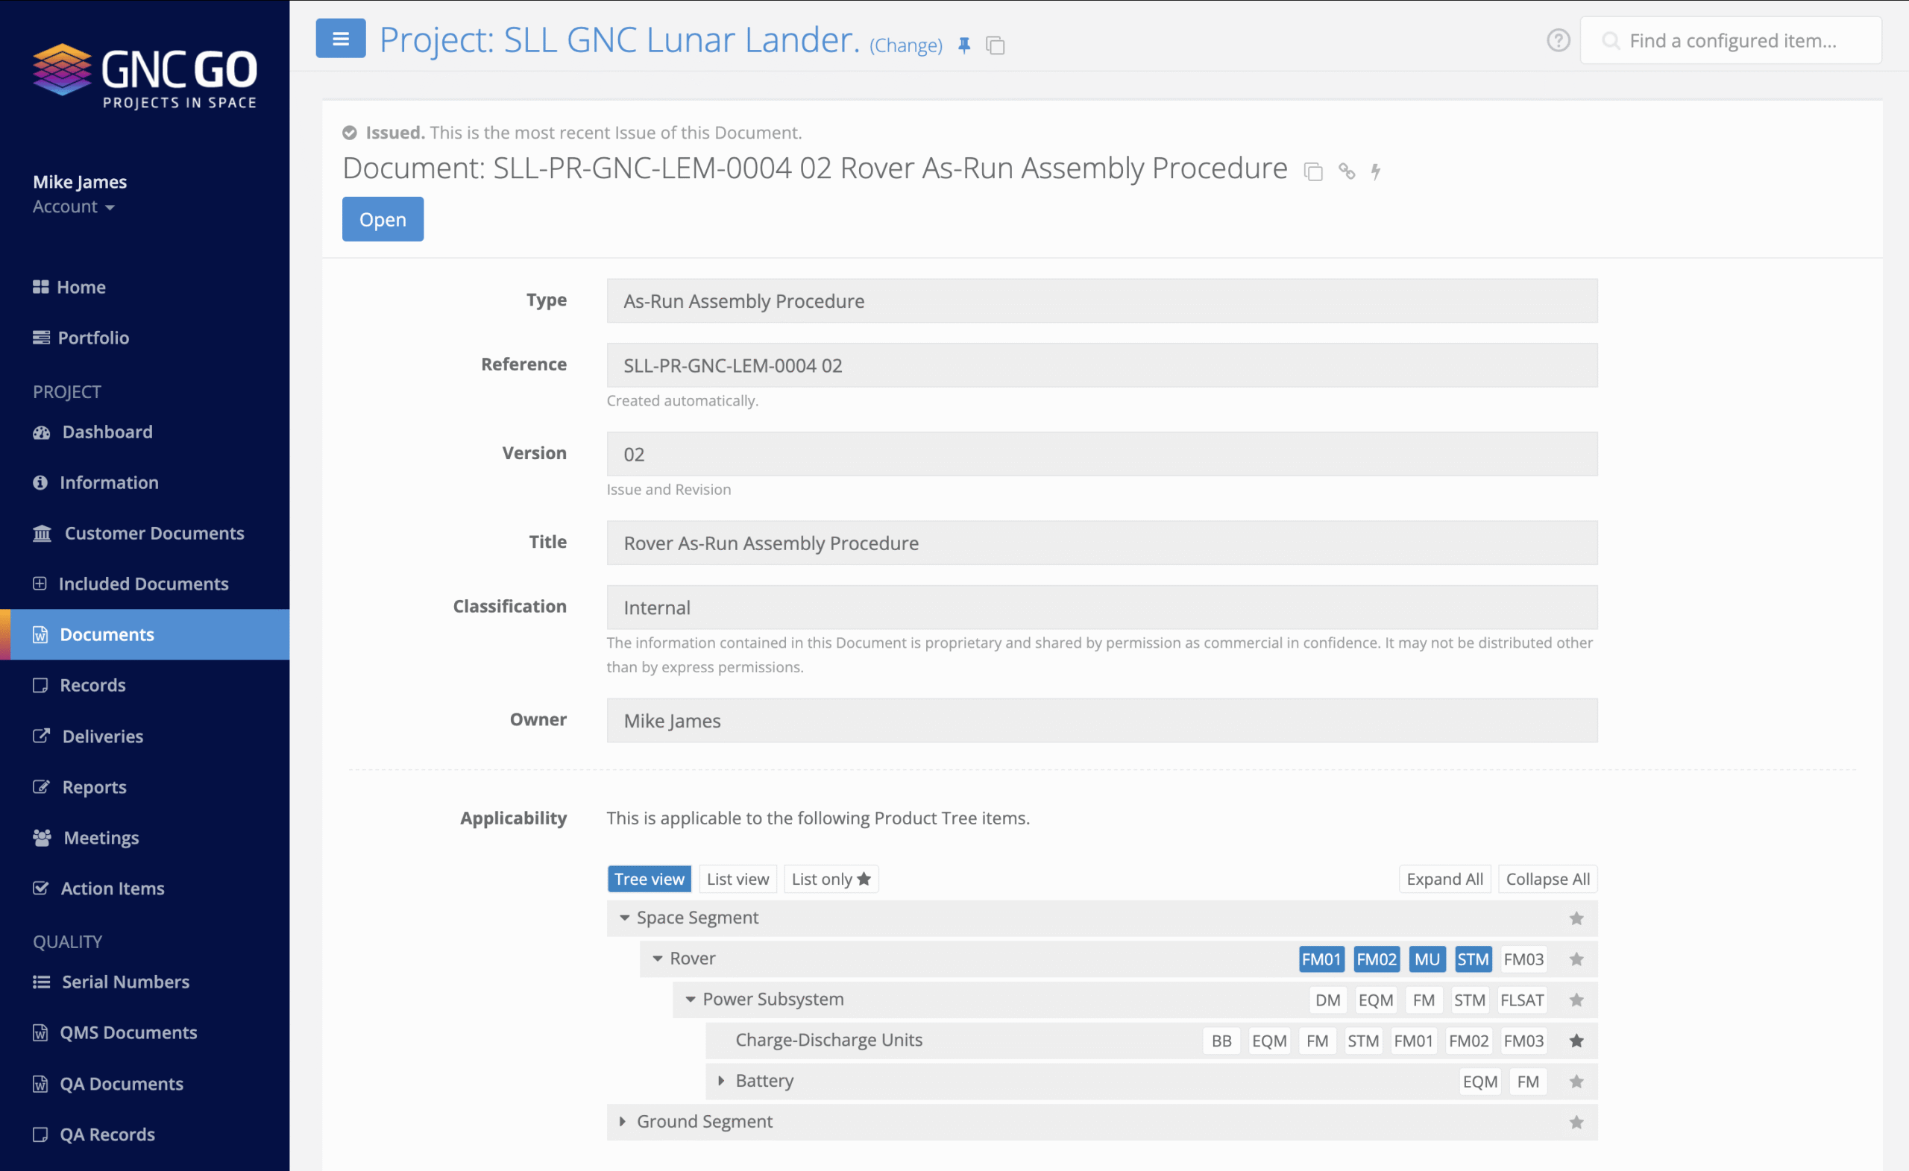Click the lightning bolt icon by document title

tap(1376, 171)
